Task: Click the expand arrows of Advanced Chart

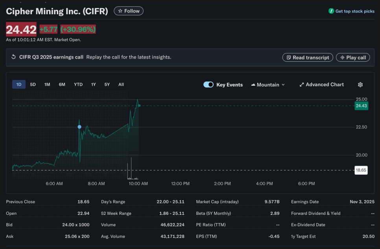Action: pyautogui.click(x=302, y=85)
